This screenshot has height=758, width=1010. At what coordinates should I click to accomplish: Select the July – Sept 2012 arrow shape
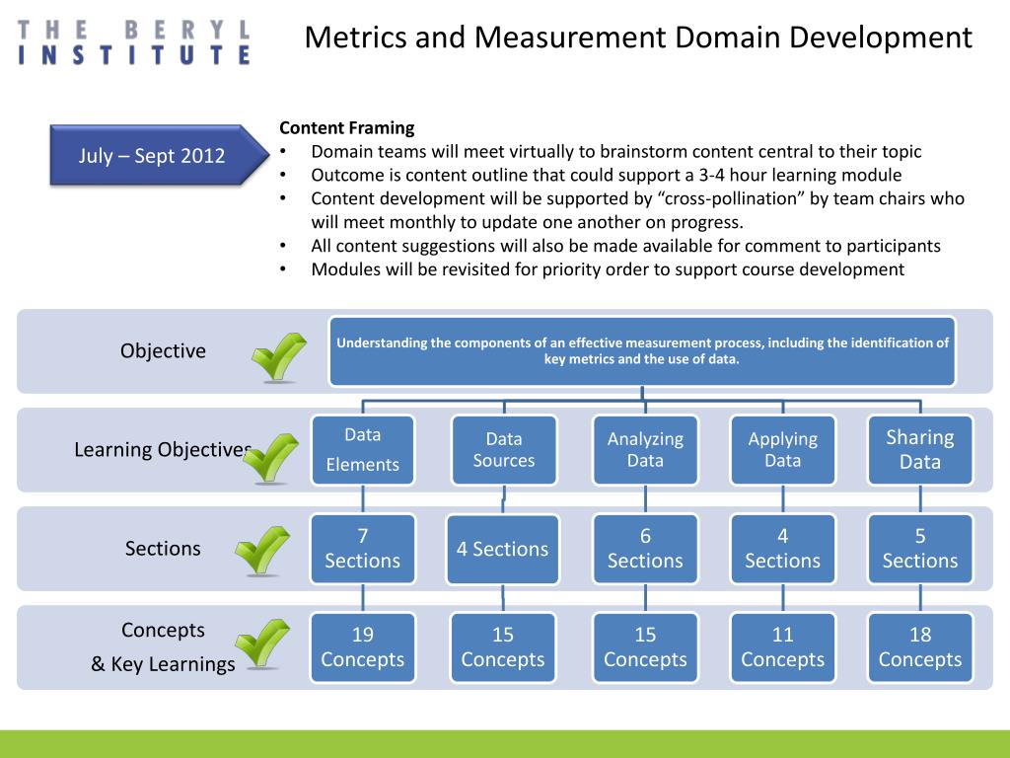[x=159, y=155]
